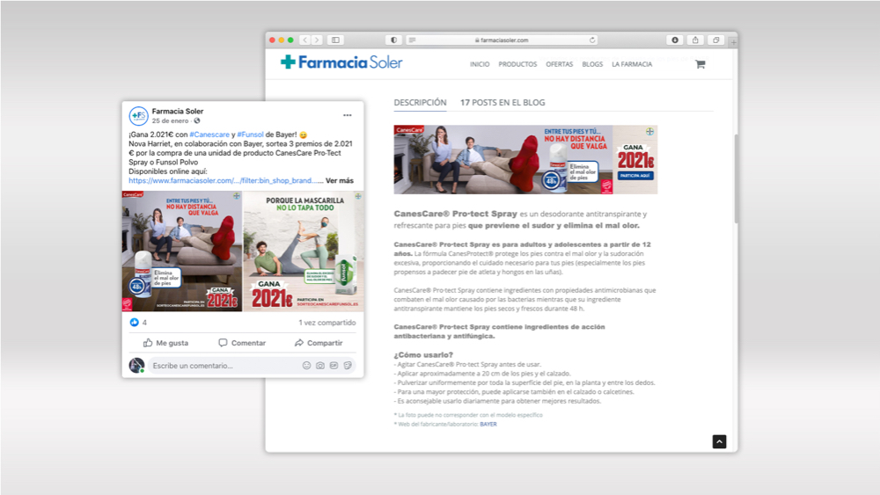The width and height of the screenshot is (880, 495).
Task: Click PARTICIPA AQUÍ button in banner
Action: click(x=635, y=176)
